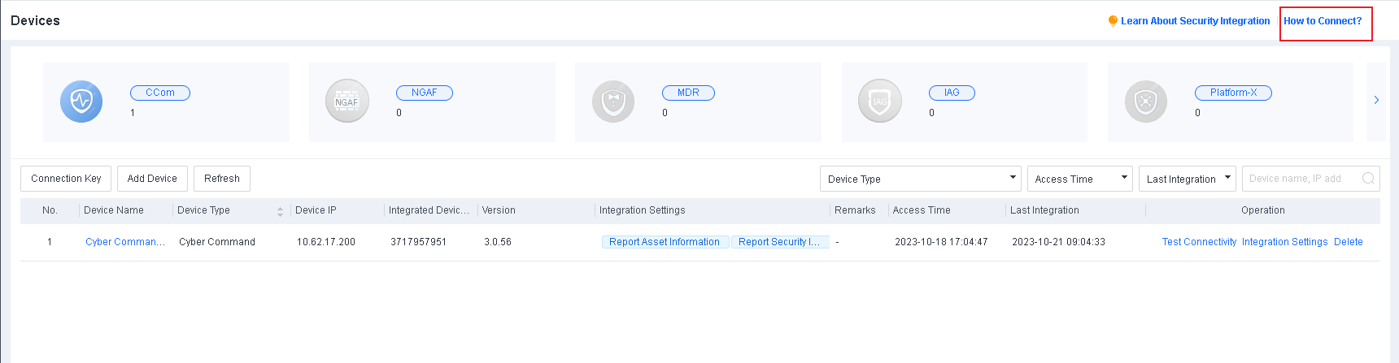Select the CCom device tab label
This screenshot has height=363, width=1399.
(160, 93)
